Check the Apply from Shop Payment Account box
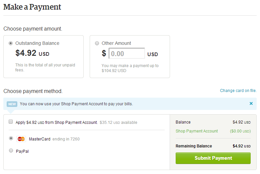This screenshot has height=174, width=260. pyautogui.click(x=11, y=122)
